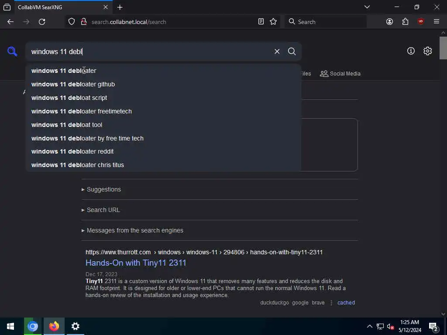Select 'windows 11 debloater reddit' suggestion

click(163, 151)
